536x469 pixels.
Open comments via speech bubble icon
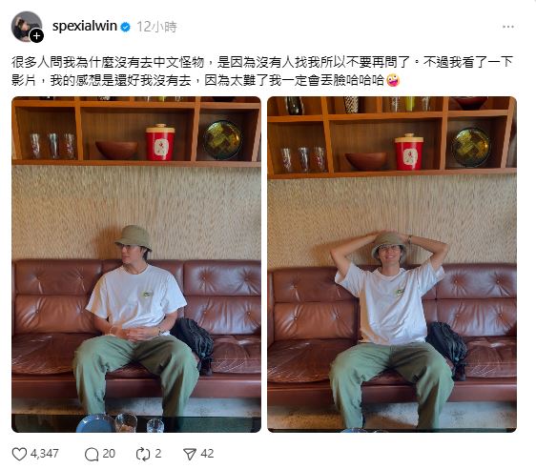click(x=92, y=454)
